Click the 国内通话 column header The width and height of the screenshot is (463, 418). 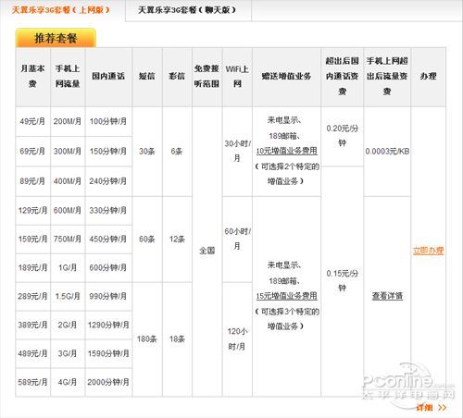pyautogui.click(x=108, y=76)
